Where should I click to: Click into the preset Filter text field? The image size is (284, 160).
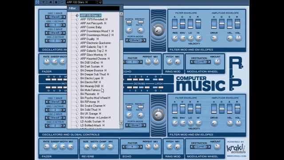click(x=99, y=8)
